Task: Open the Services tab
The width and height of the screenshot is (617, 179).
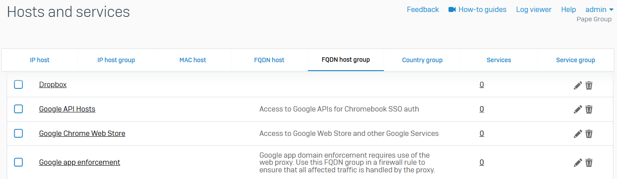Action: coord(499,60)
